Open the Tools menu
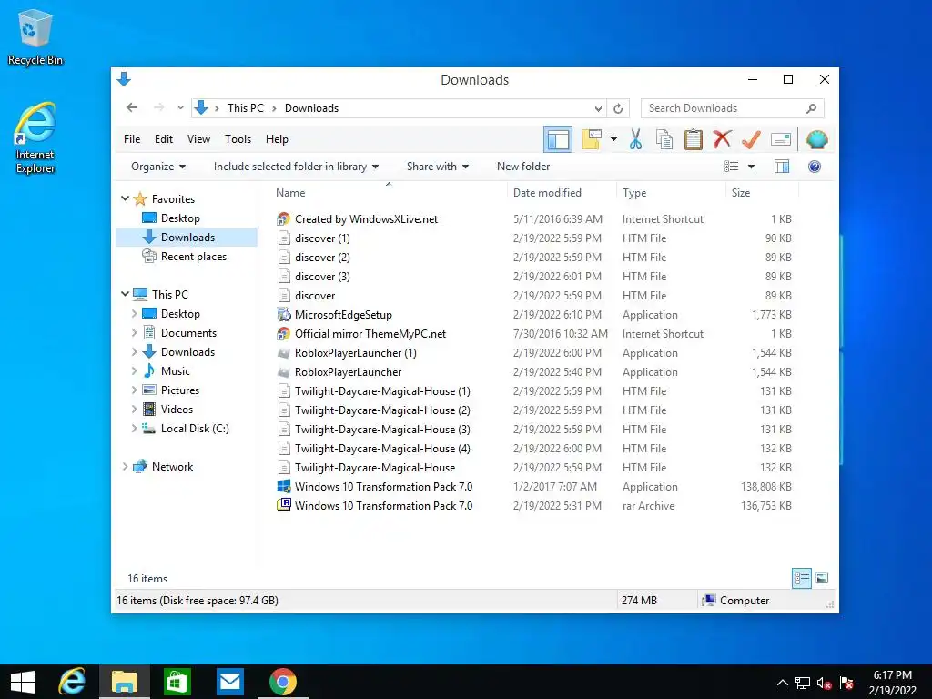This screenshot has width=932, height=699. click(238, 139)
